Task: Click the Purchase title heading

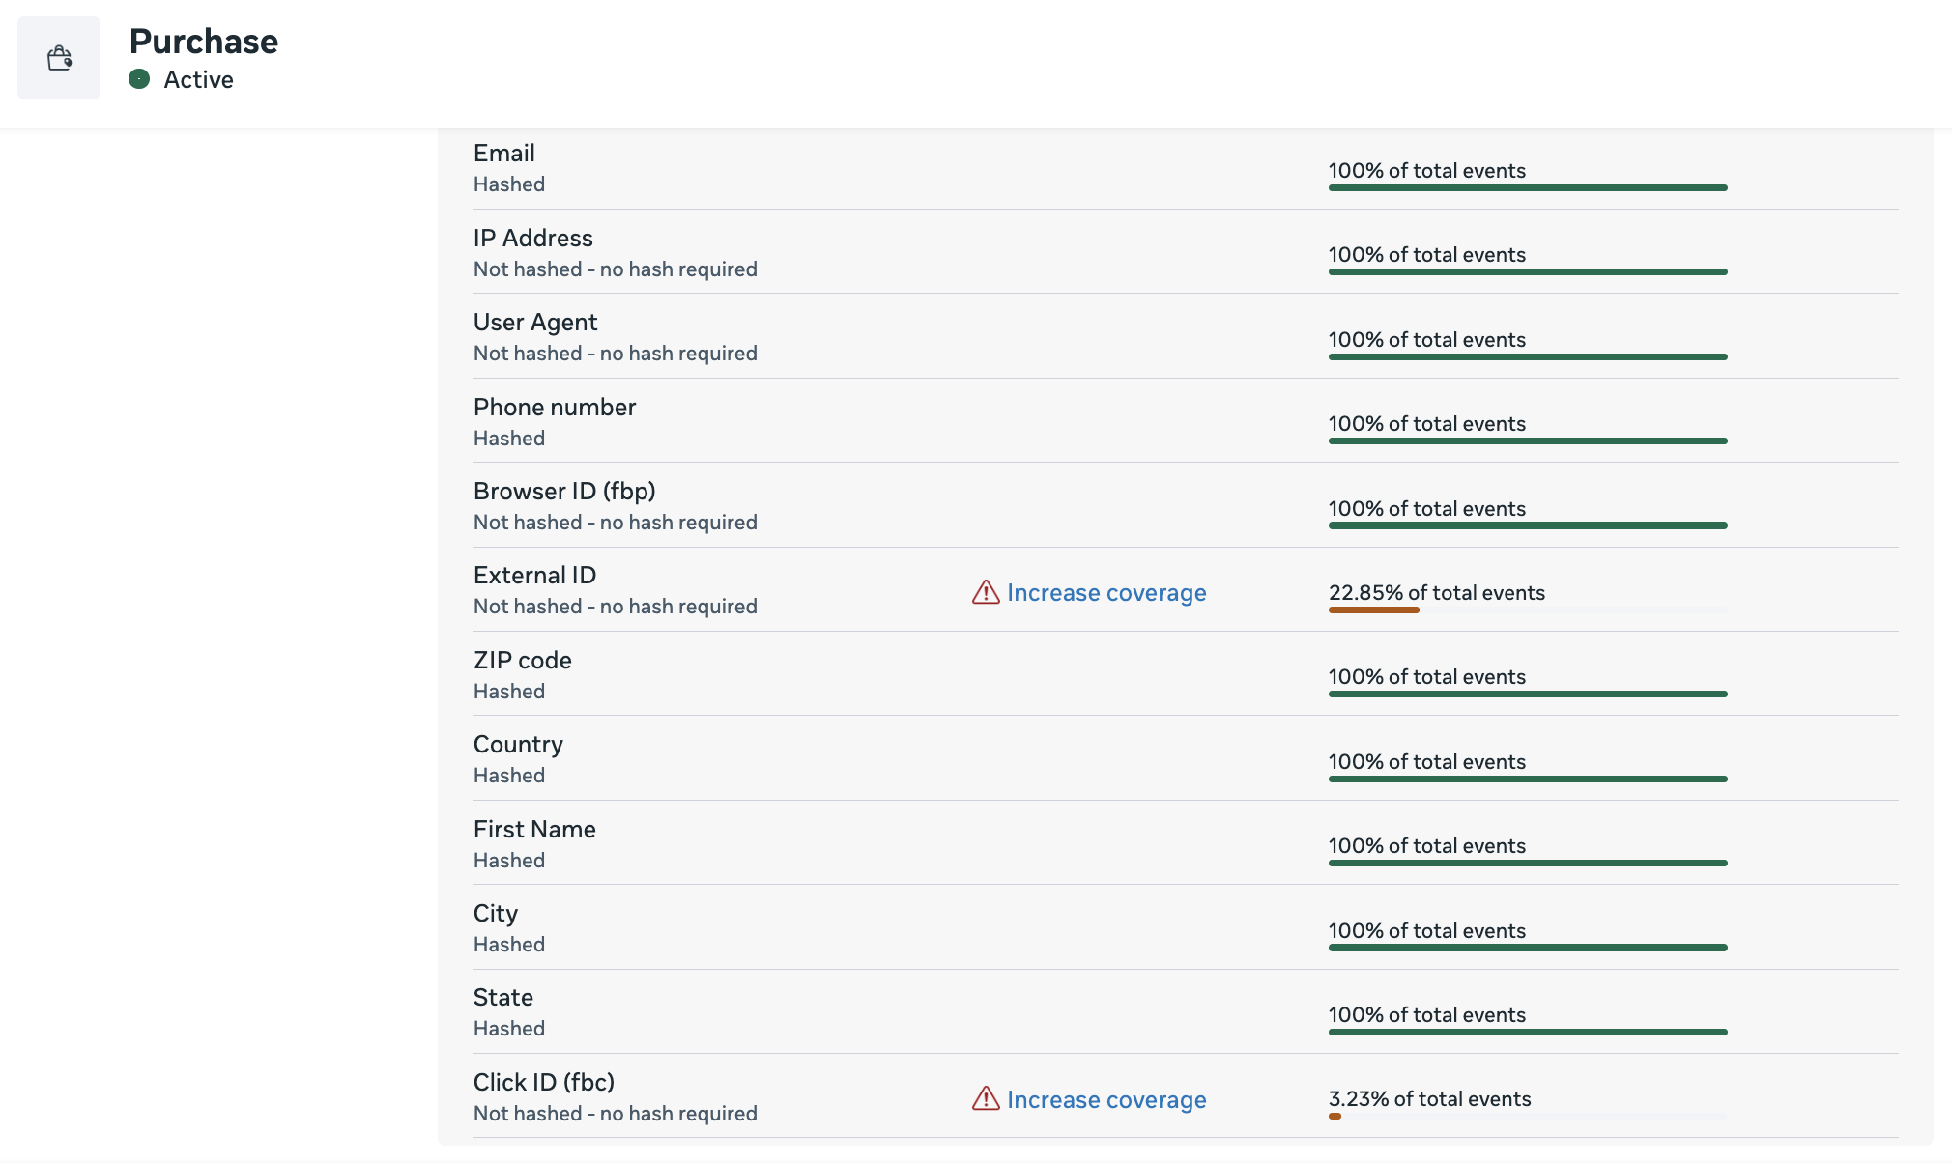Action: pyautogui.click(x=203, y=41)
